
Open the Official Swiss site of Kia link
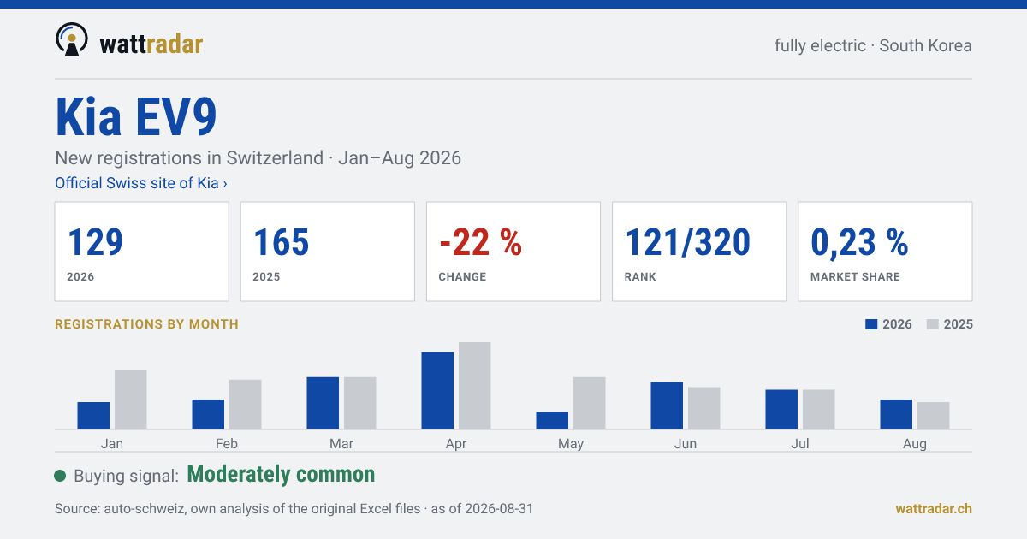(x=141, y=183)
